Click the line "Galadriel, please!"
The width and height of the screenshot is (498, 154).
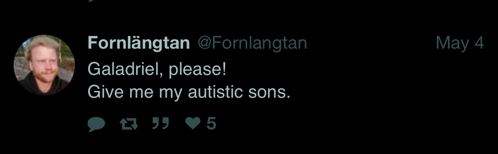(x=157, y=69)
